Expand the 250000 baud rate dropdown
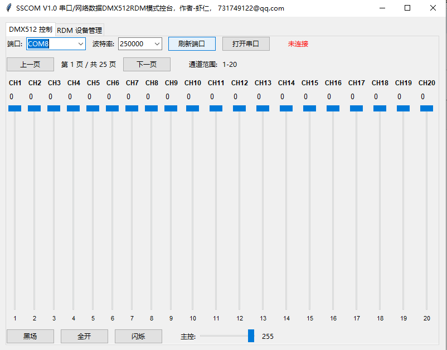The image size is (447, 350). point(157,44)
